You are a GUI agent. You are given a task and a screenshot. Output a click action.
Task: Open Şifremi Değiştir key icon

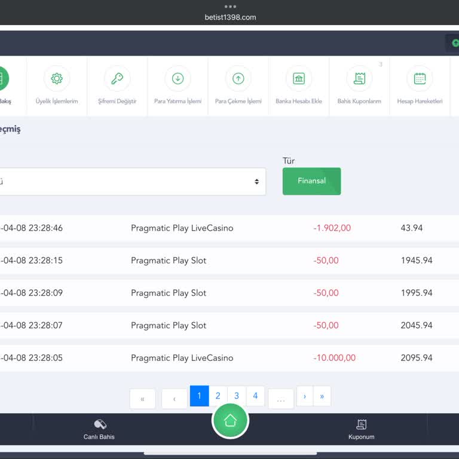[x=117, y=78]
